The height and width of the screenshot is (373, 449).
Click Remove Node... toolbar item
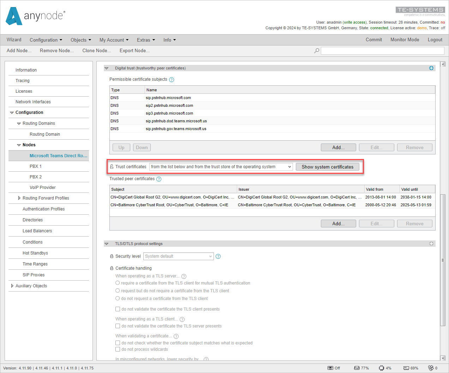point(57,50)
